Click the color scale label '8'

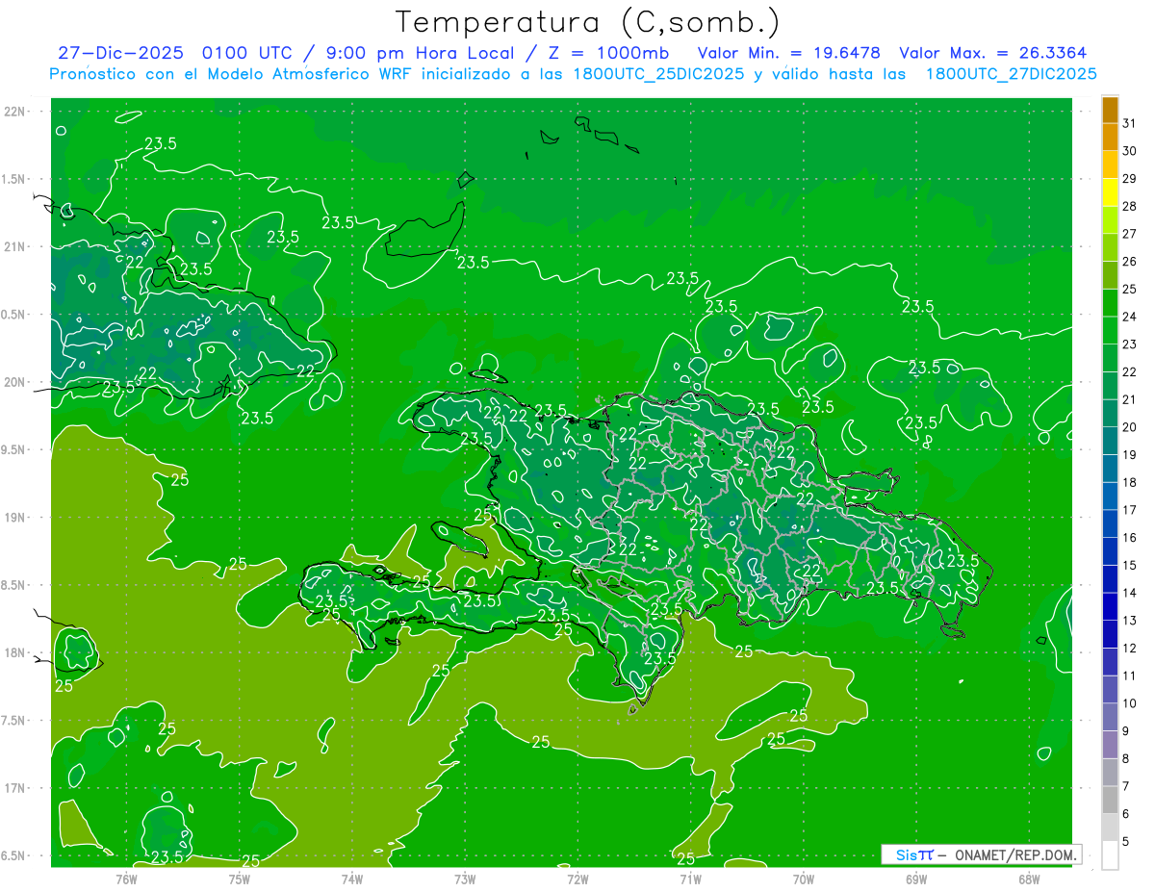click(1126, 759)
